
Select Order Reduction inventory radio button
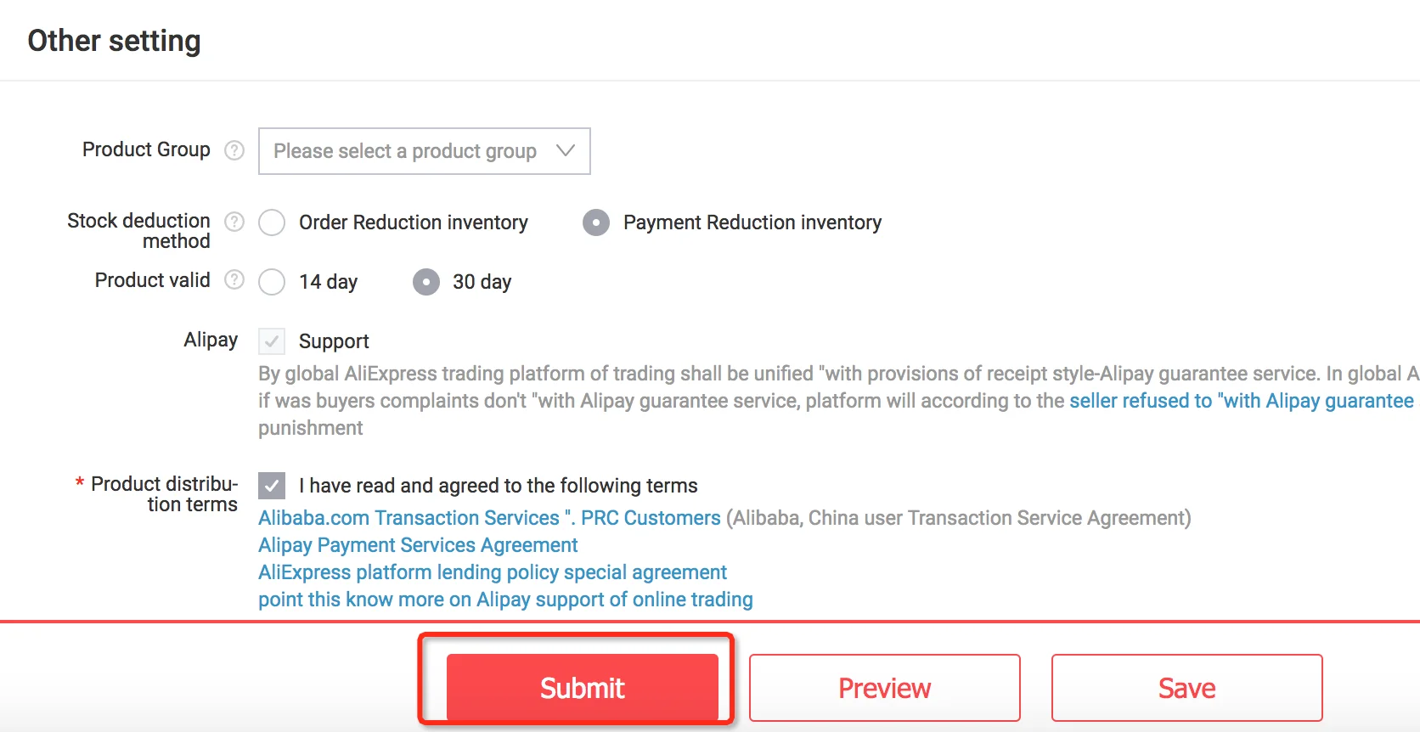tap(272, 222)
